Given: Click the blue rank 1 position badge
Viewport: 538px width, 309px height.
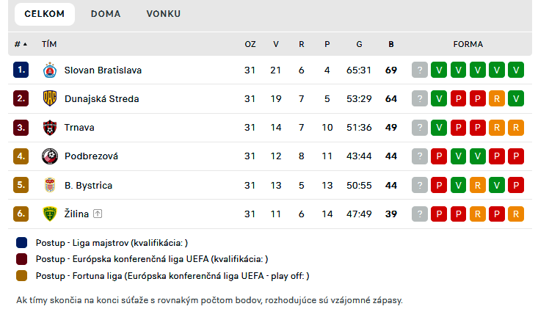Looking at the screenshot, I should click(21, 70).
